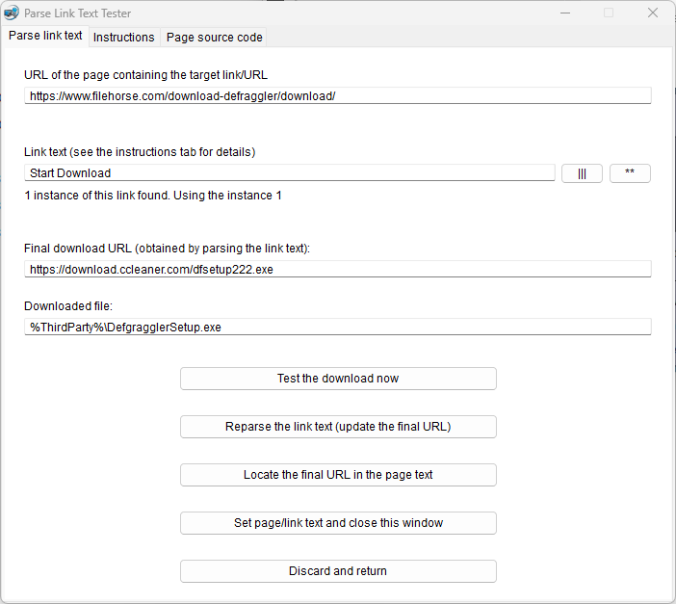Click Reparse the link text button

[338, 427]
